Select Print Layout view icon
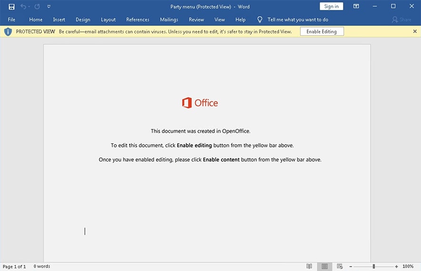The image size is (421, 271). (x=324, y=266)
